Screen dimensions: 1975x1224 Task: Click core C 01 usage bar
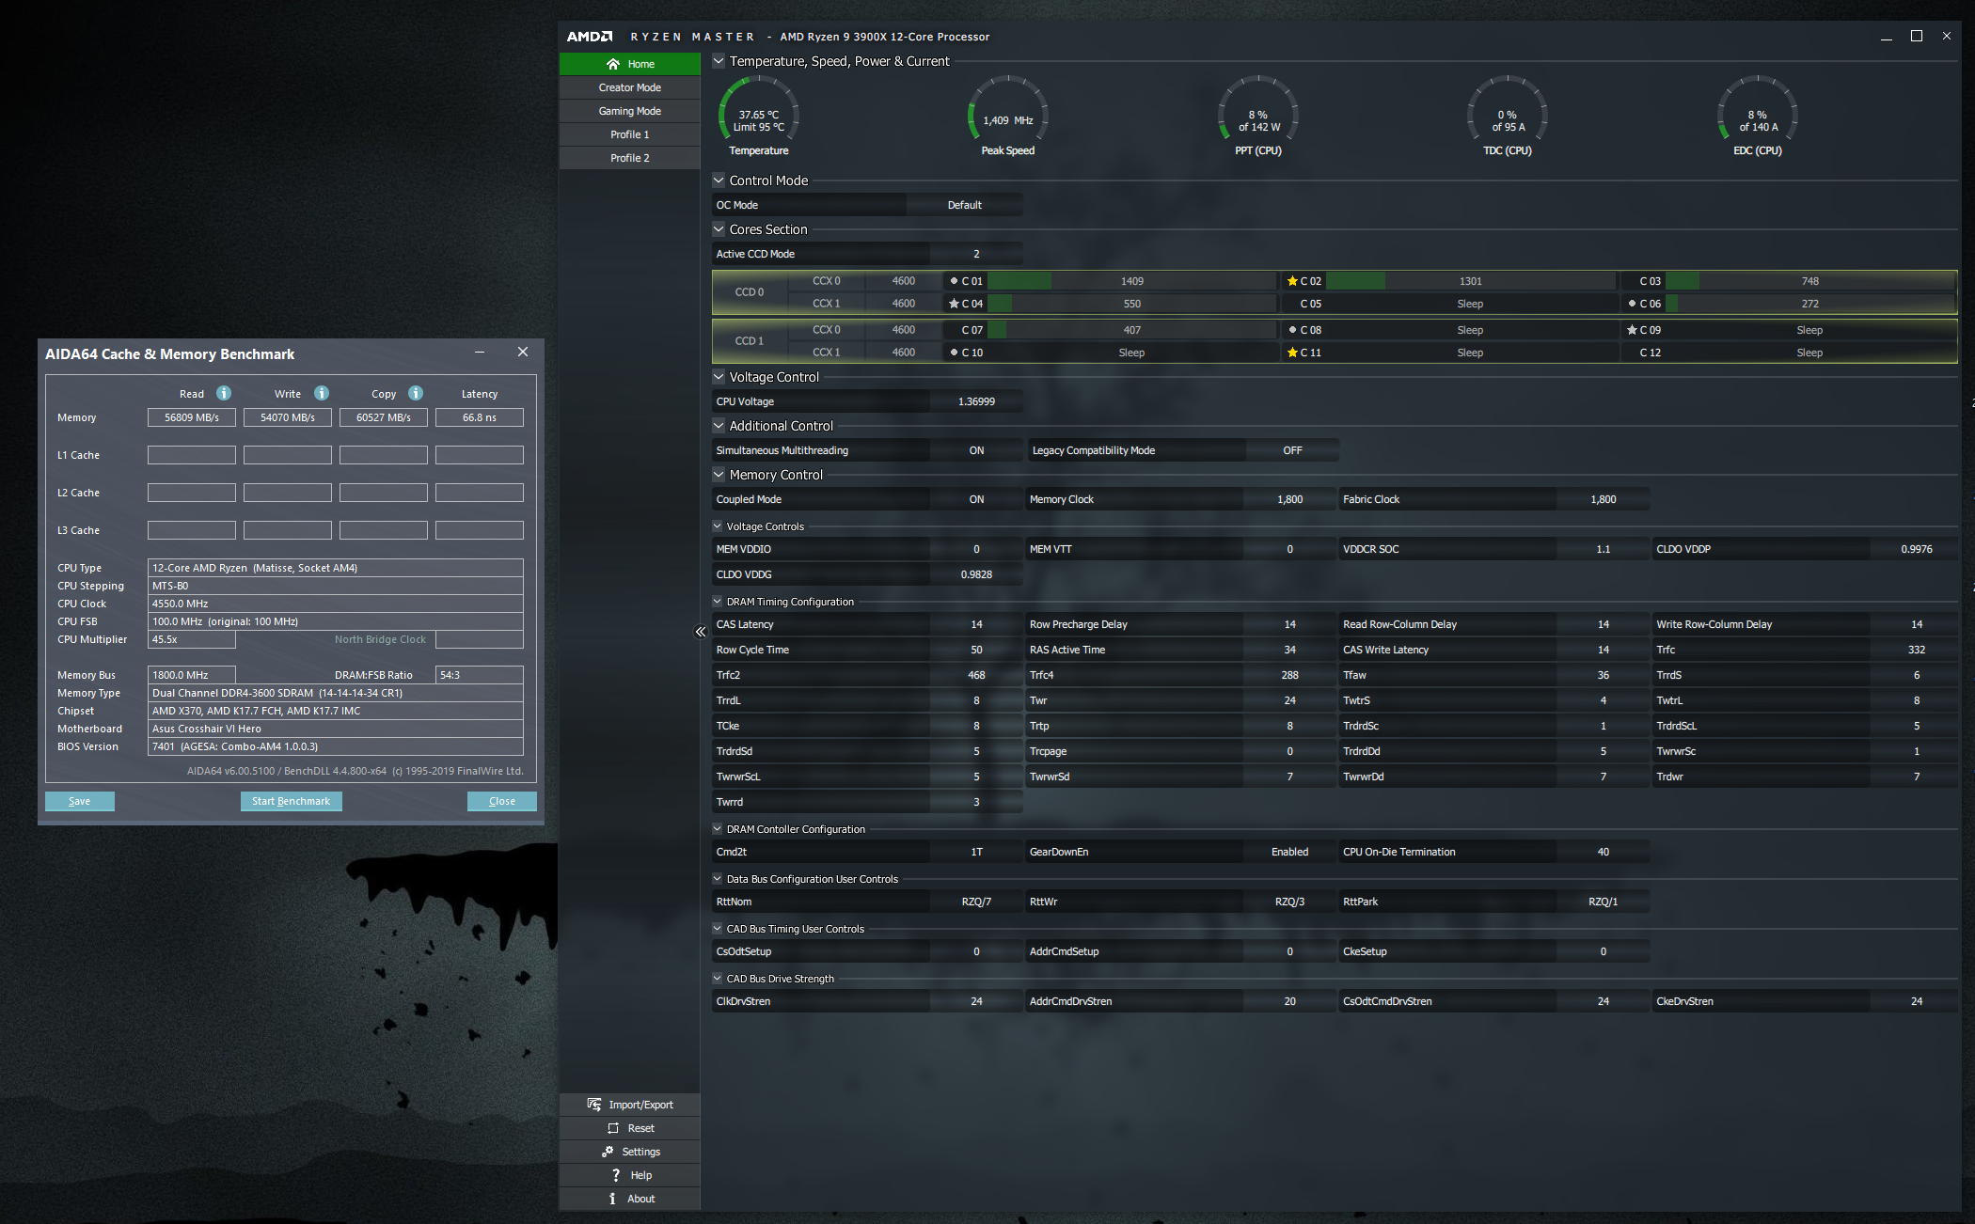1131,281
